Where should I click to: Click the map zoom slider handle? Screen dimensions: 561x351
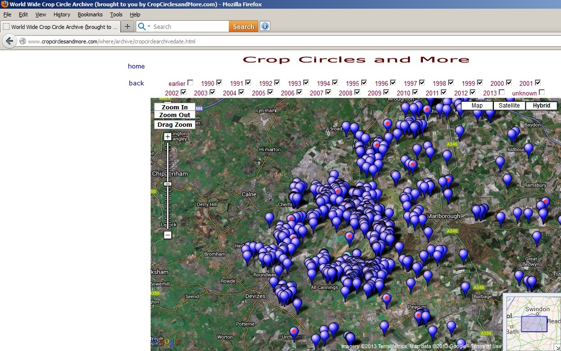168,184
